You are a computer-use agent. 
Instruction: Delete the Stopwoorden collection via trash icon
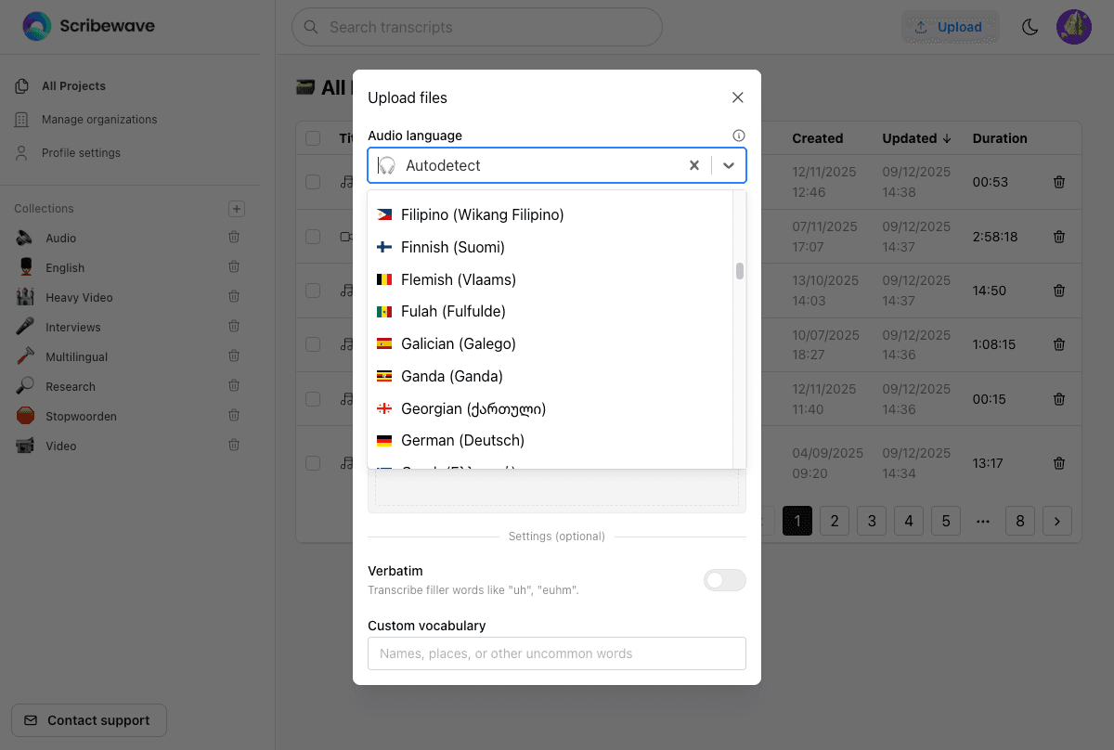pyautogui.click(x=233, y=415)
